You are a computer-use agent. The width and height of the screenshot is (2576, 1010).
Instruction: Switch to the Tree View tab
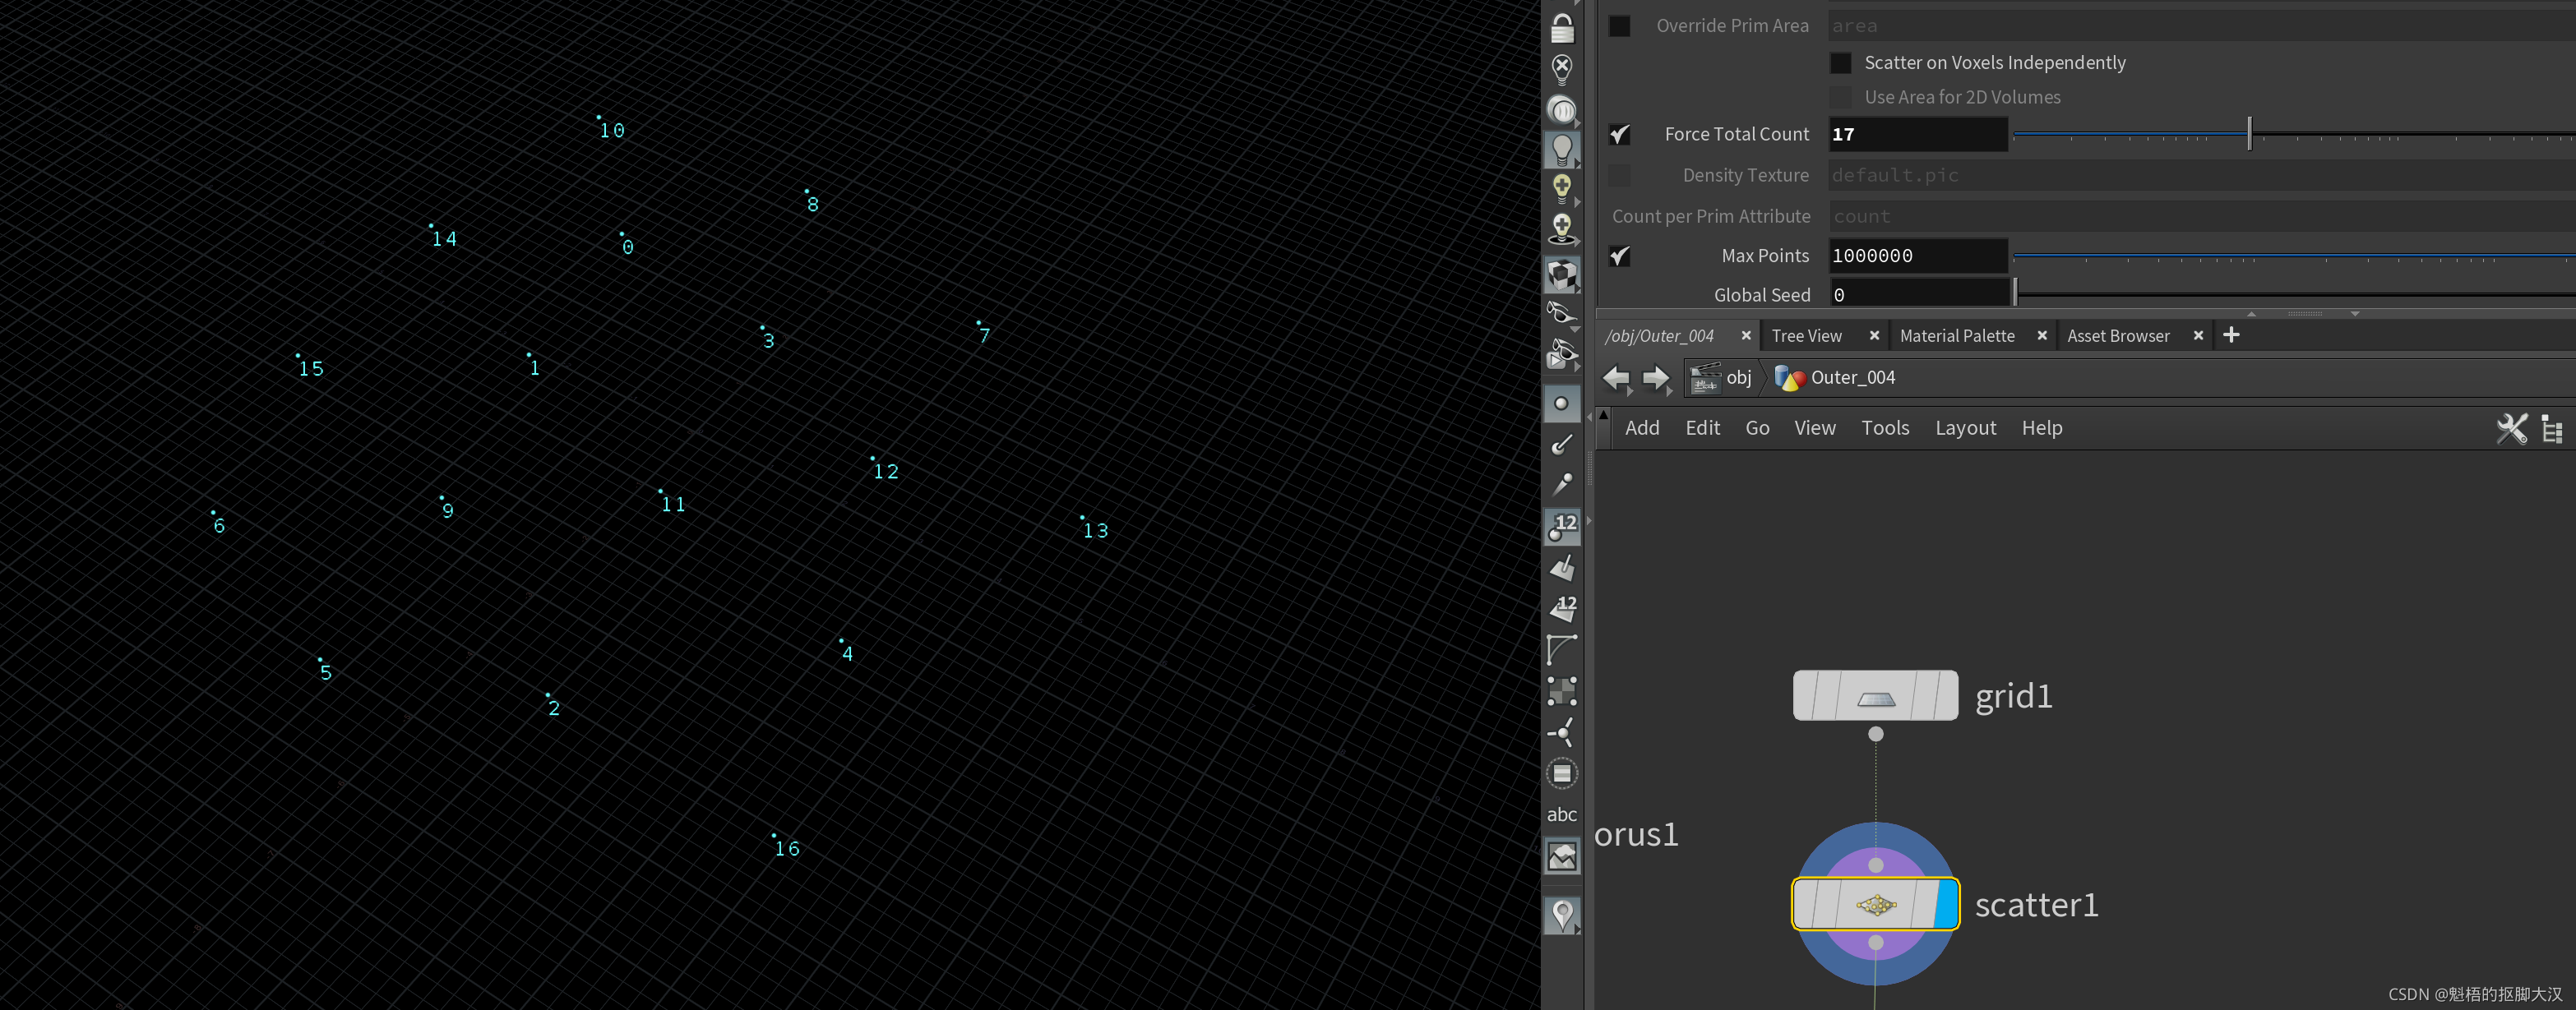click(x=1806, y=335)
